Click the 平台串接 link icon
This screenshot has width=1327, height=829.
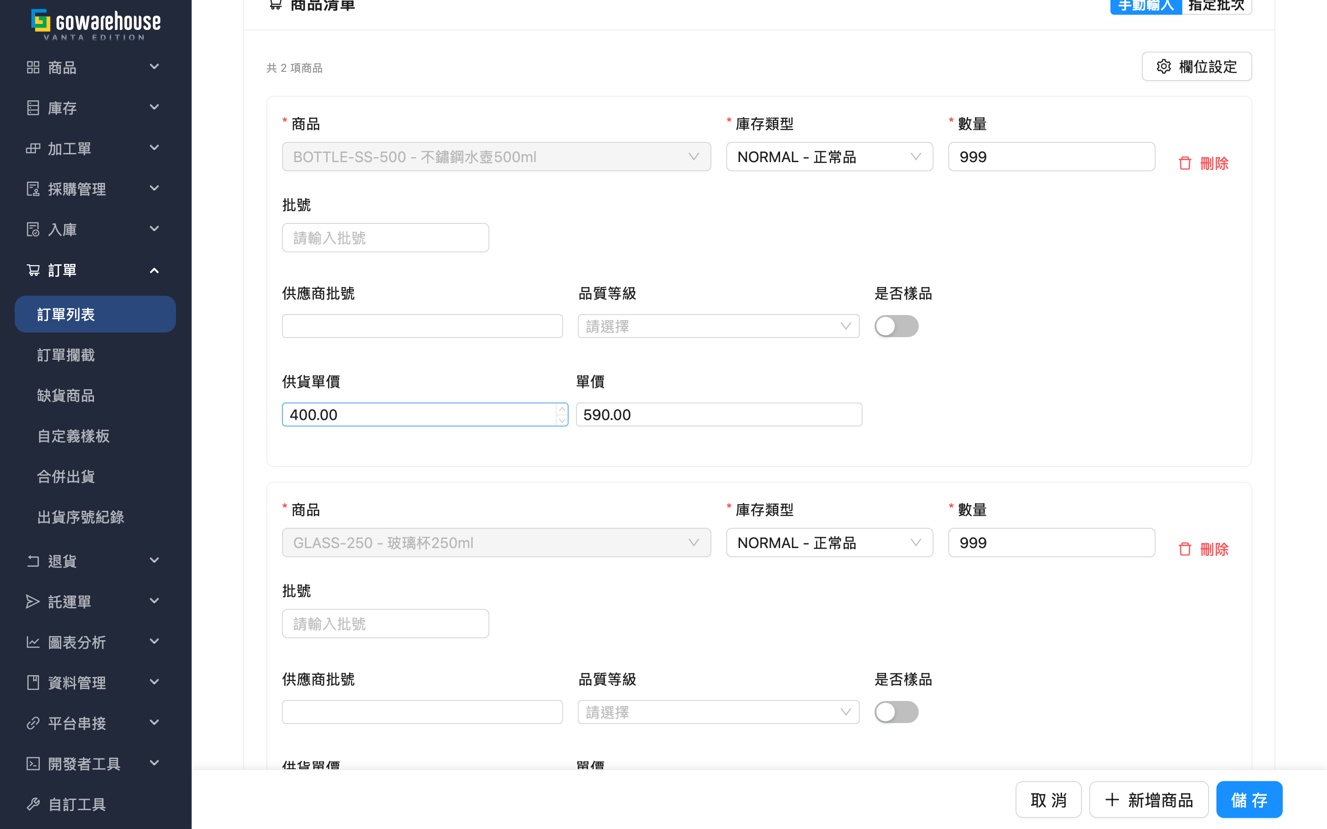point(33,723)
